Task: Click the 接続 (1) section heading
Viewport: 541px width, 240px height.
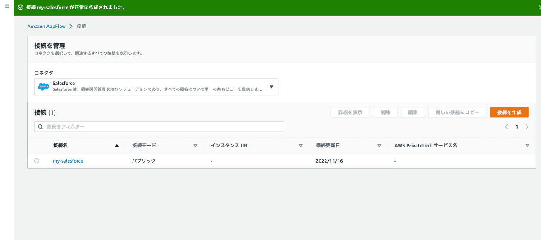Action: tap(45, 112)
